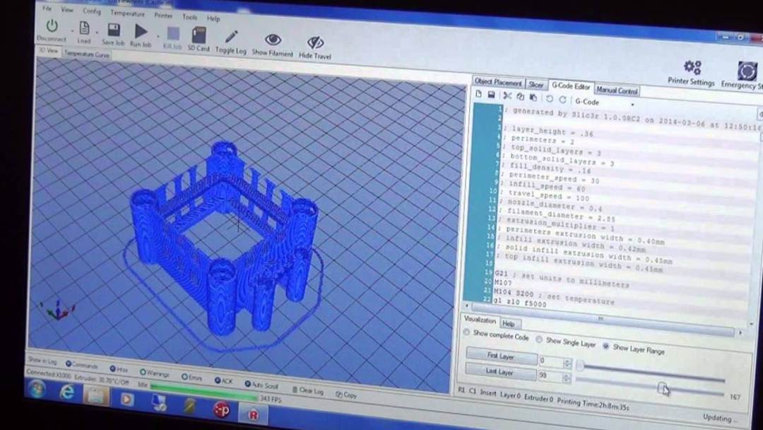Click the red P taskbar application icon
Viewport: 763px width, 430px height.
pyautogui.click(x=222, y=410)
